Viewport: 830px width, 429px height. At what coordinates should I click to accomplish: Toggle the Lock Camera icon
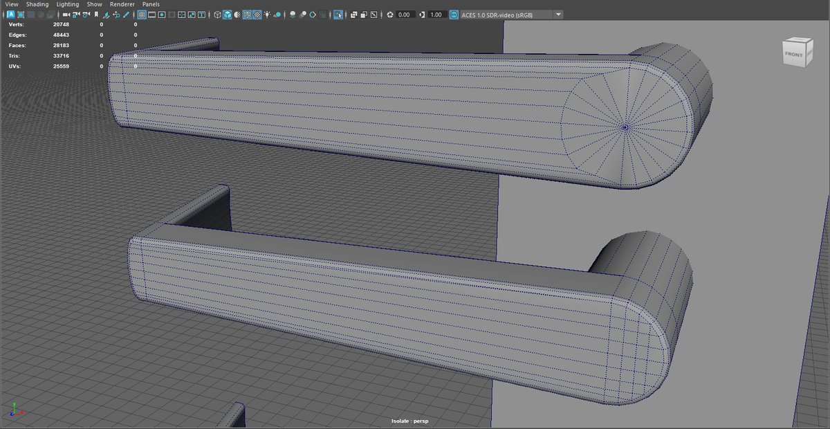pos(75,15)
